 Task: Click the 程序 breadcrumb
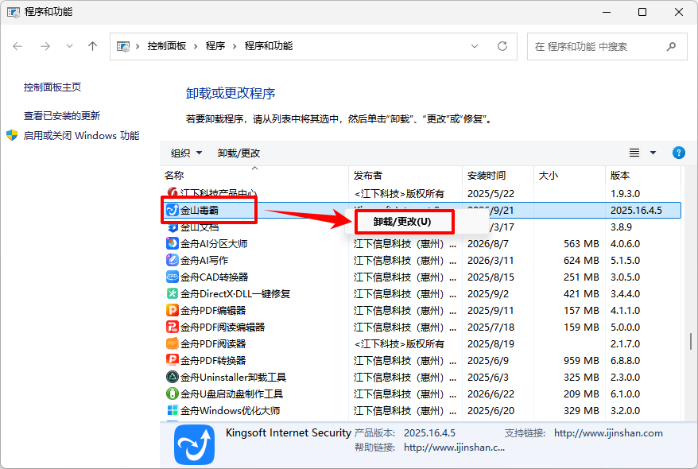click(215, 46)
